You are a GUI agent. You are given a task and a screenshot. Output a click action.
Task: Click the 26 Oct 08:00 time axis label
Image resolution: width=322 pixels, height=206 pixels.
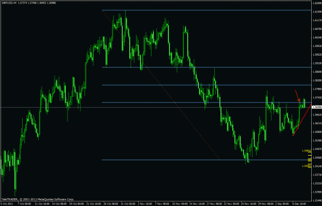pyautogui.click(x=110, y=204)
